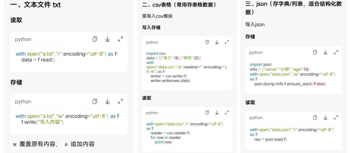Expand the json.load code block fullscreen

(x=336, y=117)
